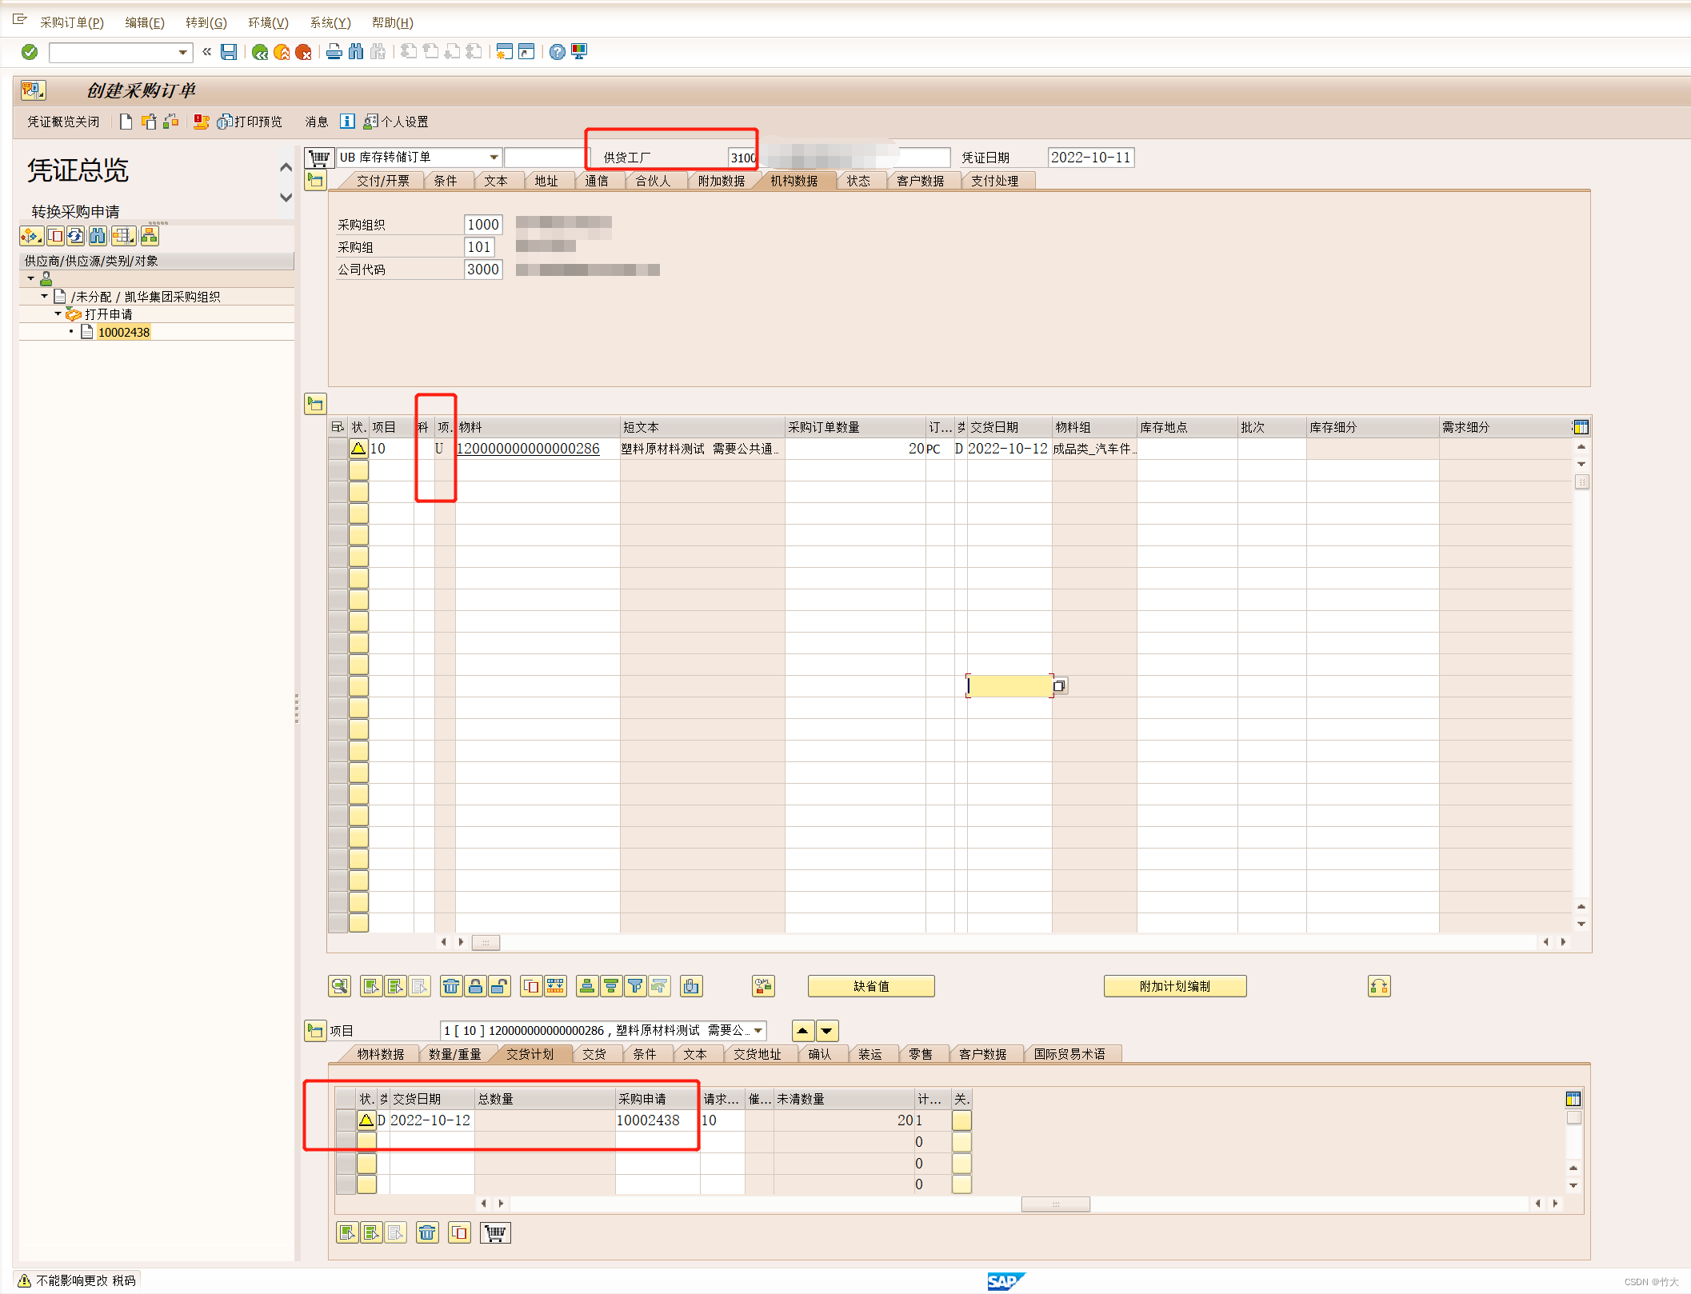
Task: Click the green Enter checkmark icon
Action: (x=30, y=52)
